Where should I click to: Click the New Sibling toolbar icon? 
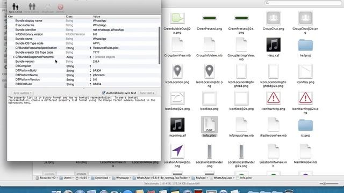tap(32, 7)
